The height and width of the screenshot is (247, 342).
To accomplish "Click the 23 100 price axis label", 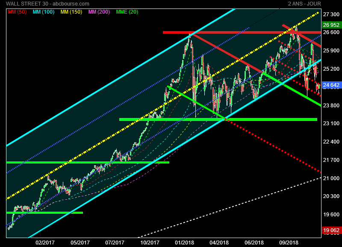I will click(x=331, y=123).
